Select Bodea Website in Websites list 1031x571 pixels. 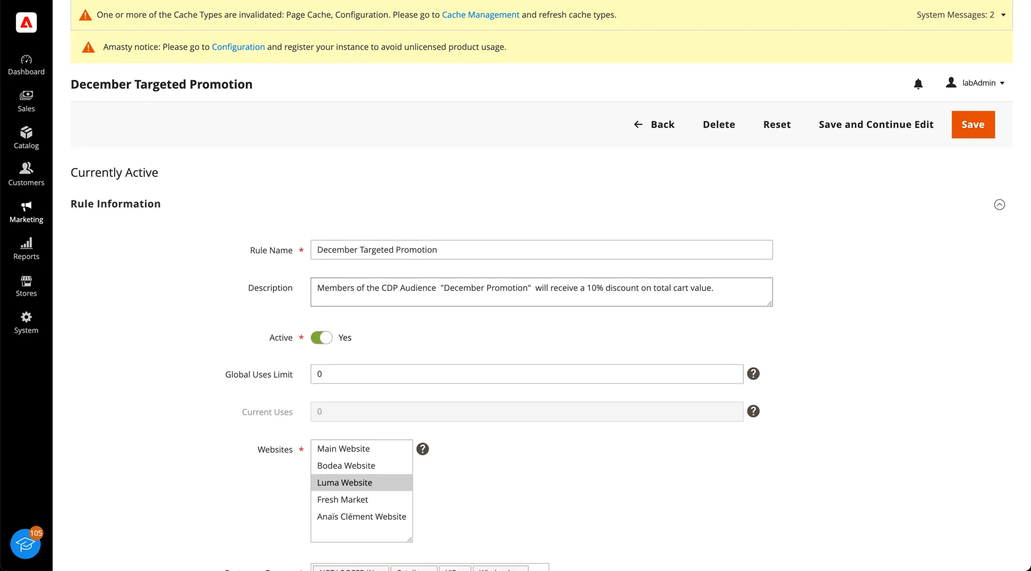tap(362, 466)
